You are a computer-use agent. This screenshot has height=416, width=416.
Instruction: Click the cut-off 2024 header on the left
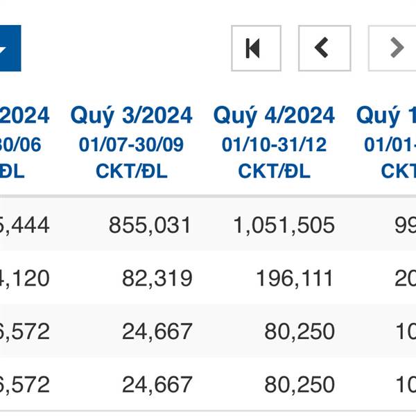click(24, 115)
